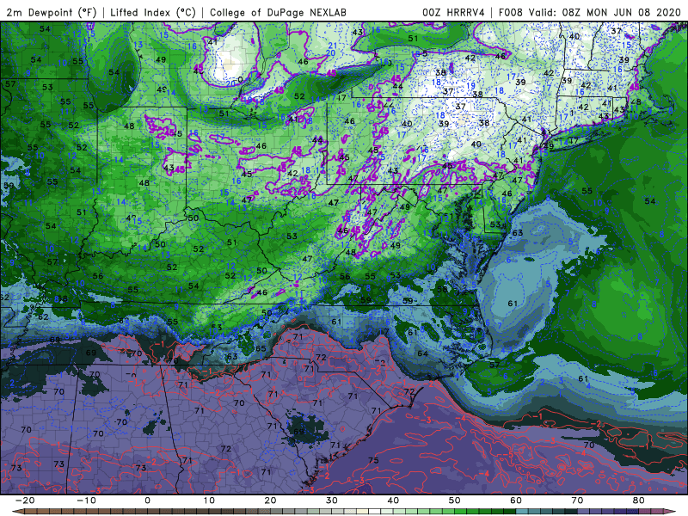The image size is (688, 516).
Task: Click the "2m Dewpoint (°F)" title text
Action: coord(52,12)
